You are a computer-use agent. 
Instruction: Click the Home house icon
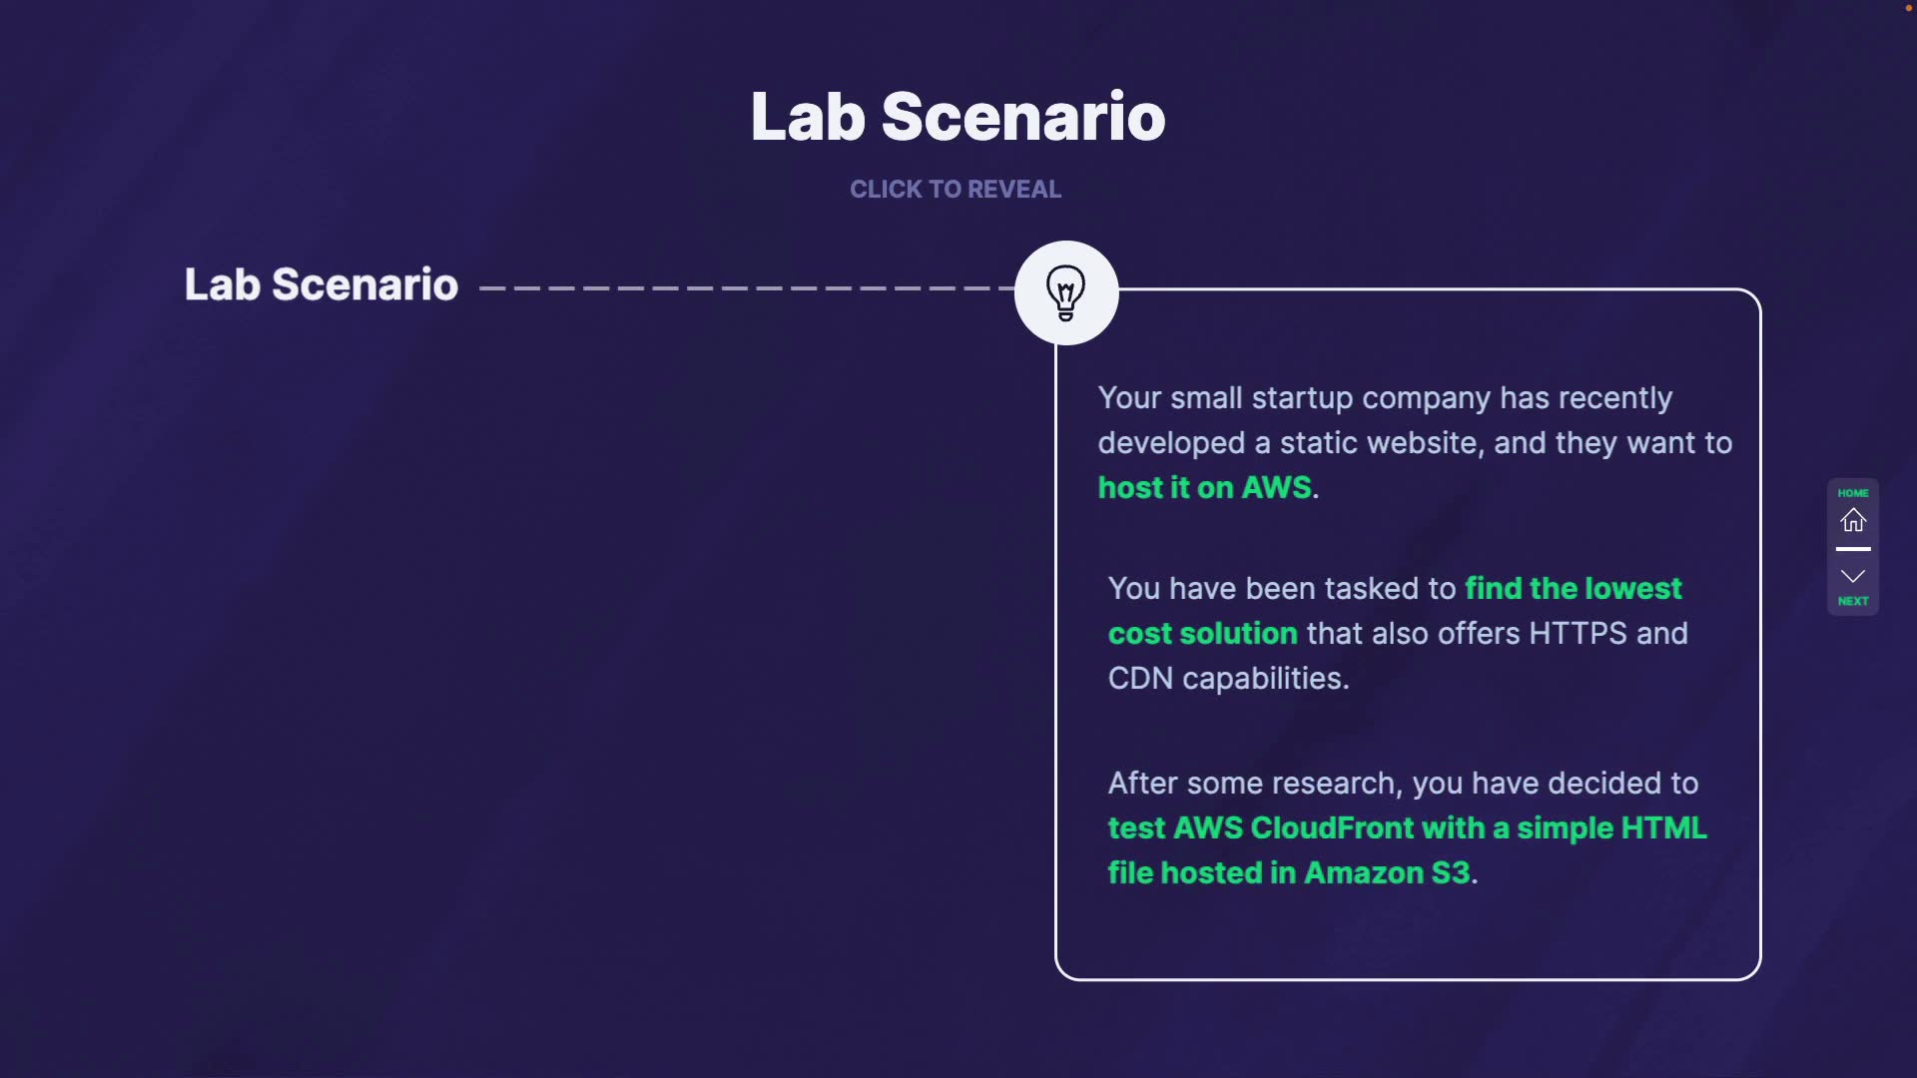(x=1853, y=520)
